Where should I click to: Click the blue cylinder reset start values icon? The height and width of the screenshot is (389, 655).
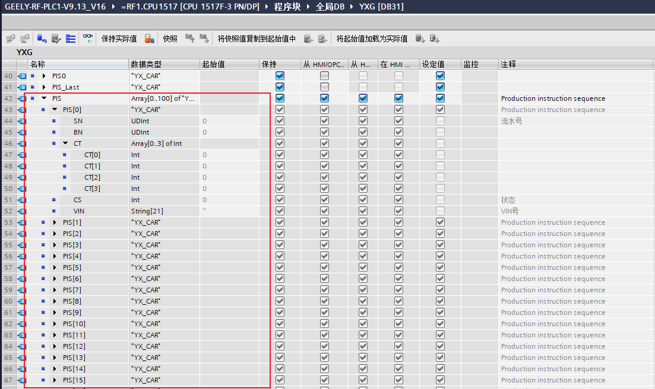click(42, 39)
